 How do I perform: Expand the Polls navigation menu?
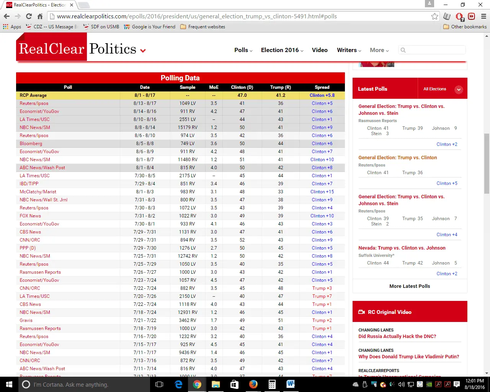point(243,50)
